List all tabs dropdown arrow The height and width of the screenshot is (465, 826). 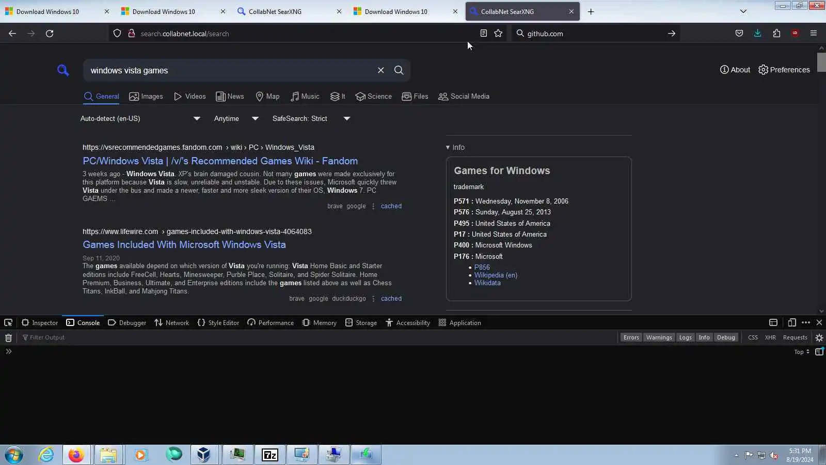point(743,11)
